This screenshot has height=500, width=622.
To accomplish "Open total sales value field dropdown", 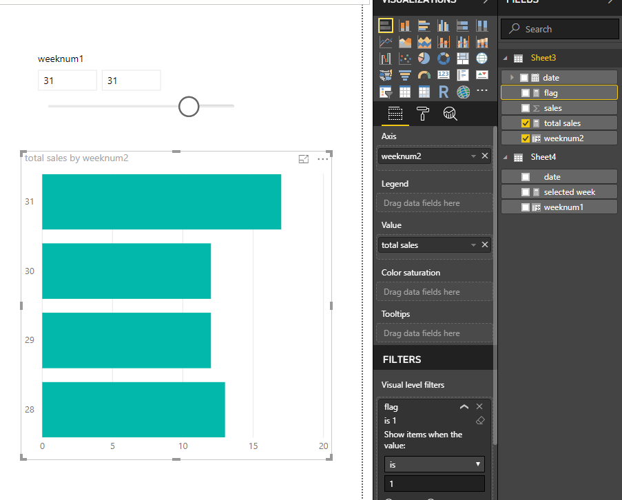I will (473, 245).
